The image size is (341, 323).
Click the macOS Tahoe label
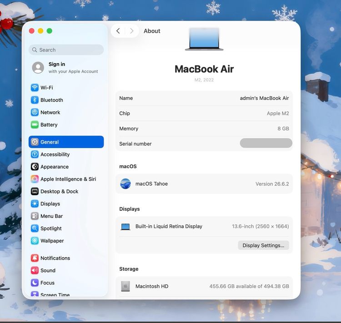[151, 184]
